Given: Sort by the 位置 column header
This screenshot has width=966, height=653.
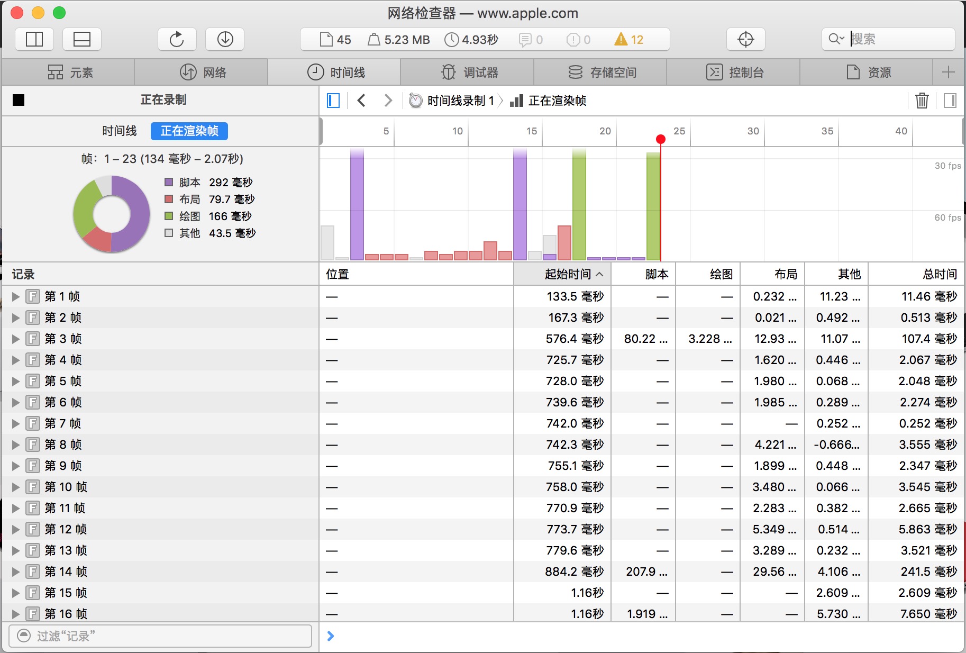Looking at the screenshot, I should click(416, 274).
